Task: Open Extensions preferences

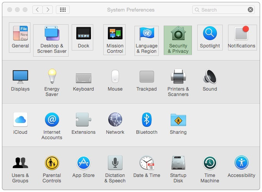Action: [x=83, y=124]
